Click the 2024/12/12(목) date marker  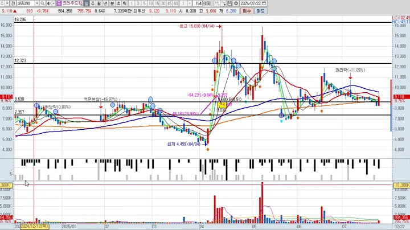click(35, 226)
